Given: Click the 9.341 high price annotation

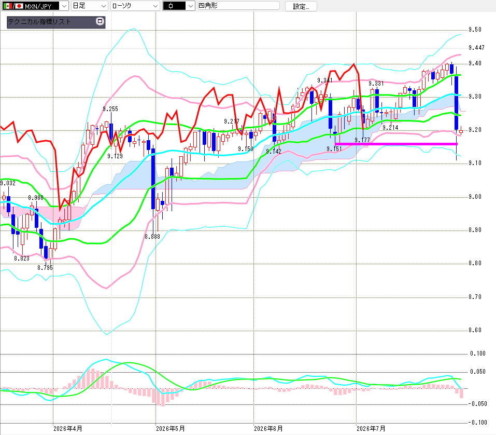Looking at the screenshot, I should [x=325, y=80].
